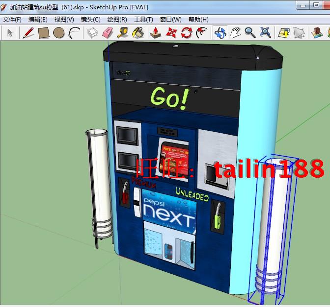Open the 帮助(H) menu
This screenshot has width=330, height=307.
click(198, 20)
